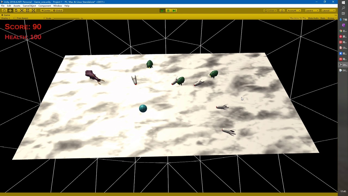Click the teal sphere player
348x196 pixels.
(x=143, y=108)
